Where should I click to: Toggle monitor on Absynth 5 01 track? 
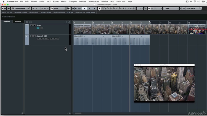(x=41, y=39)
